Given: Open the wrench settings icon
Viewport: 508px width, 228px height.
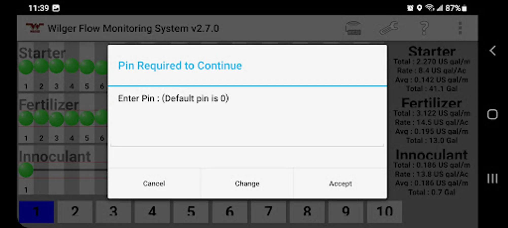Looking at the screenshot, I should 389,28.
